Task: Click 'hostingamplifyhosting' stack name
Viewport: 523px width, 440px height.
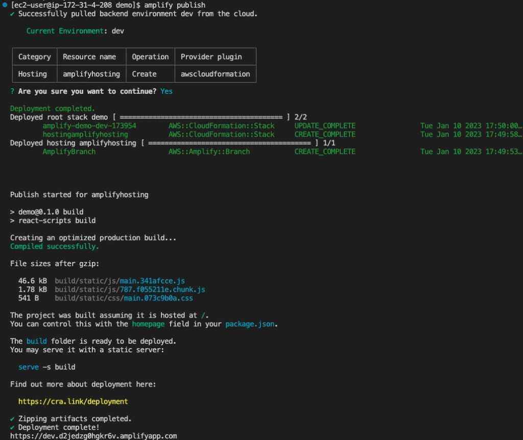Action: [x=85, y=134]
